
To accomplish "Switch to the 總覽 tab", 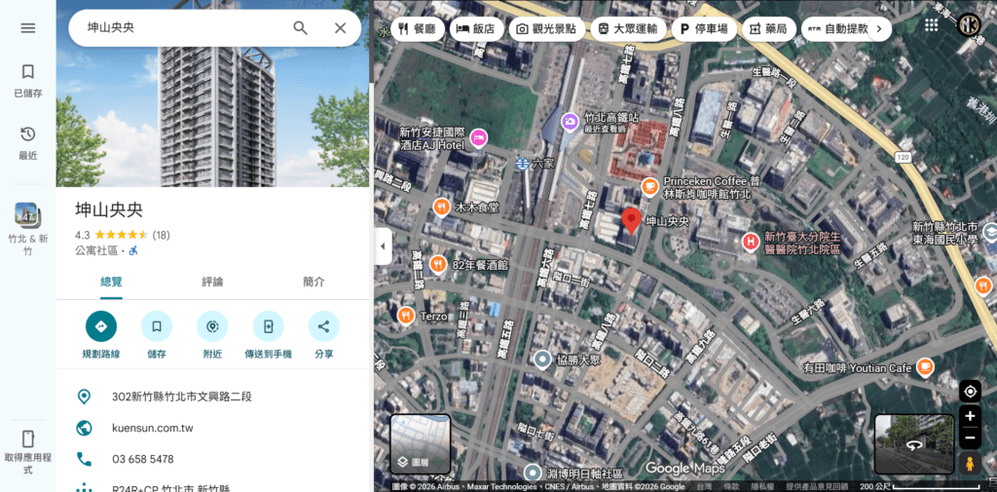I will point(111,282).
